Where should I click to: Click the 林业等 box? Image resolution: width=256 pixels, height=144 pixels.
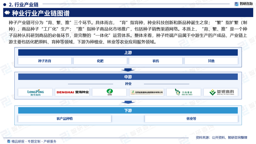click(x=191, y=119)
